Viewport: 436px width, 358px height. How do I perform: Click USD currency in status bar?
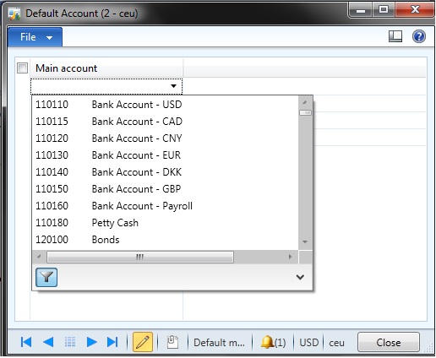(x=309, y=343)
